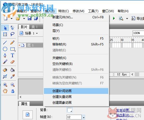The image size is (144, 120).
Task: Click the preview magnifier toolbar icon
Action: click(x=121, y=18)
